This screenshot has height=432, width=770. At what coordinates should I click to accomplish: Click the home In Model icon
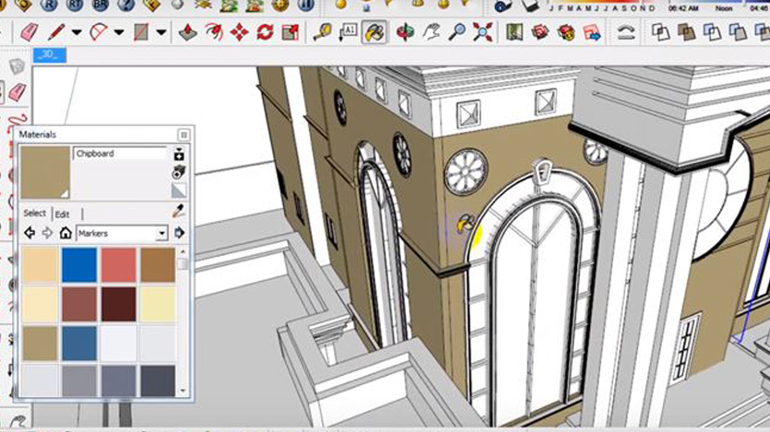click(x=65, y=233)
